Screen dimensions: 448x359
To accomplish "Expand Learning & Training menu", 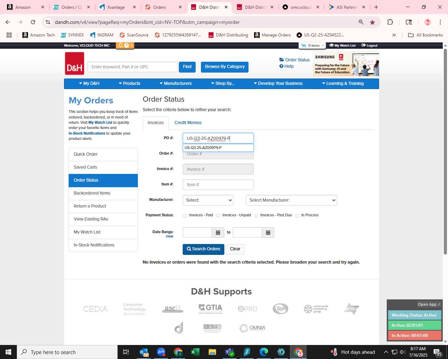I will [343, 83].
